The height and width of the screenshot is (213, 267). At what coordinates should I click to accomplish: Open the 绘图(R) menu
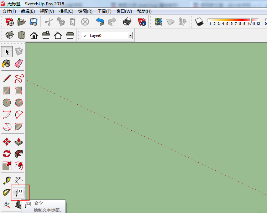click(85, 11)
